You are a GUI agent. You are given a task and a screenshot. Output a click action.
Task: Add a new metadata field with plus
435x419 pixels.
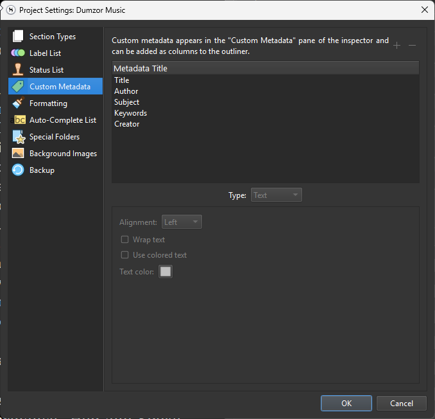[397, 45]
